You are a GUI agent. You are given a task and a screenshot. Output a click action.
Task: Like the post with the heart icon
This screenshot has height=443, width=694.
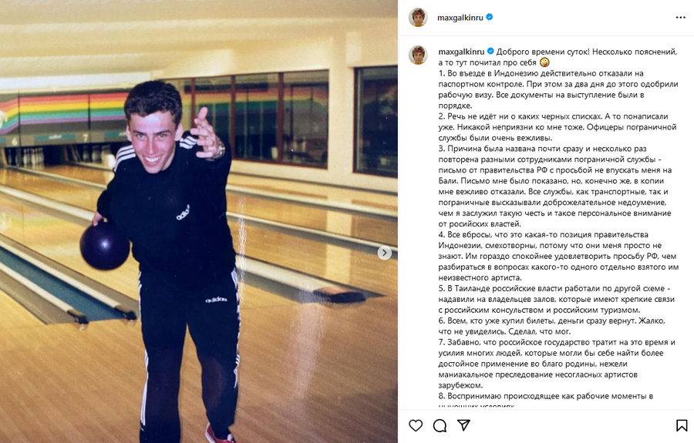415,425
